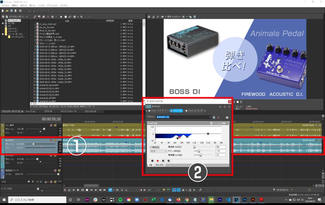Viewport: 325px width, 205px height.
Task: Adjust the 周波数 (Hz) slider
Action: pos(195,147)
